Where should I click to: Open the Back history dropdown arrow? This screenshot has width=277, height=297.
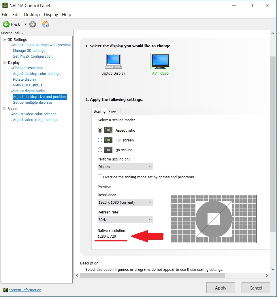click(25, 24)
